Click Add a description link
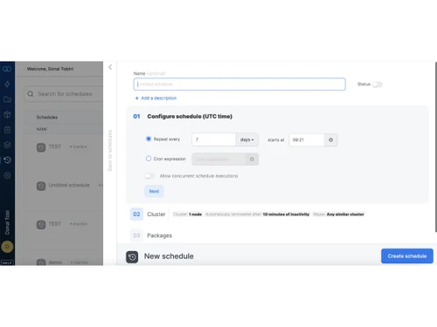The width and height of the screenshot is (437, 327). point(156,99)
